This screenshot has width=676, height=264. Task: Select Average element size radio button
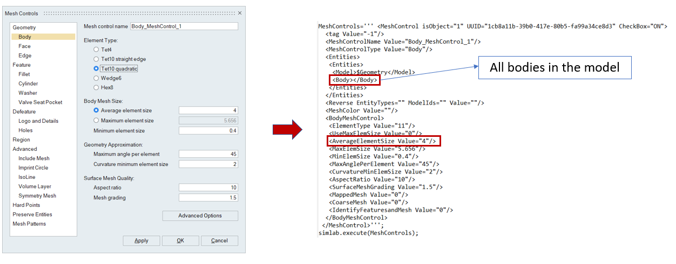[96, 110]
